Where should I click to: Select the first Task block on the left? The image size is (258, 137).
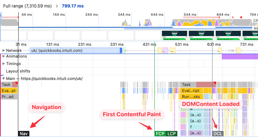[x=9, y=85]
